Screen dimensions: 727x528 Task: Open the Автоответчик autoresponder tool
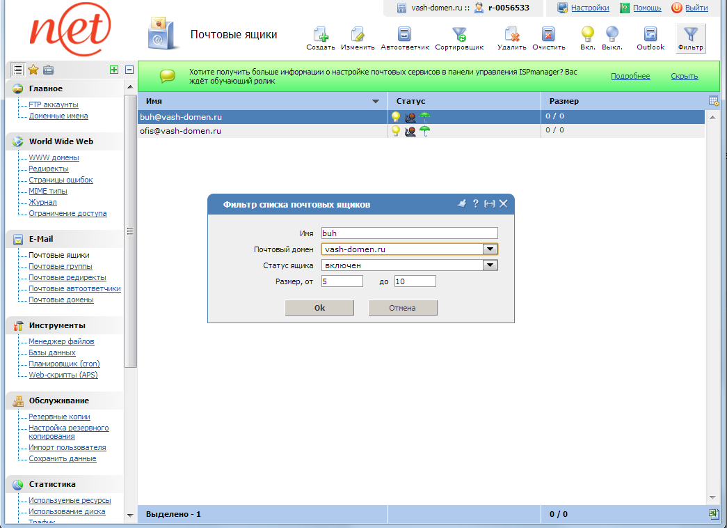tap(404, 36)
